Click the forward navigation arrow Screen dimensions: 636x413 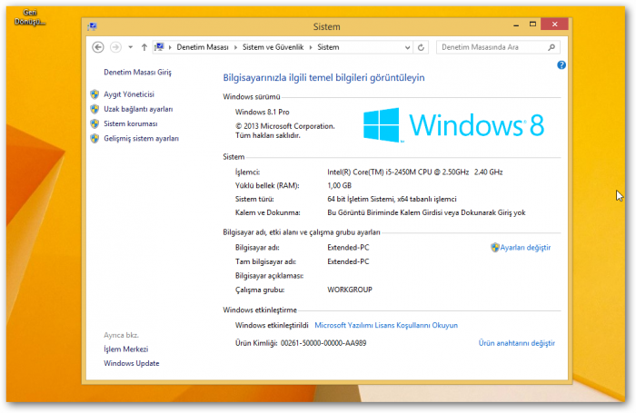tap(115, 47)
